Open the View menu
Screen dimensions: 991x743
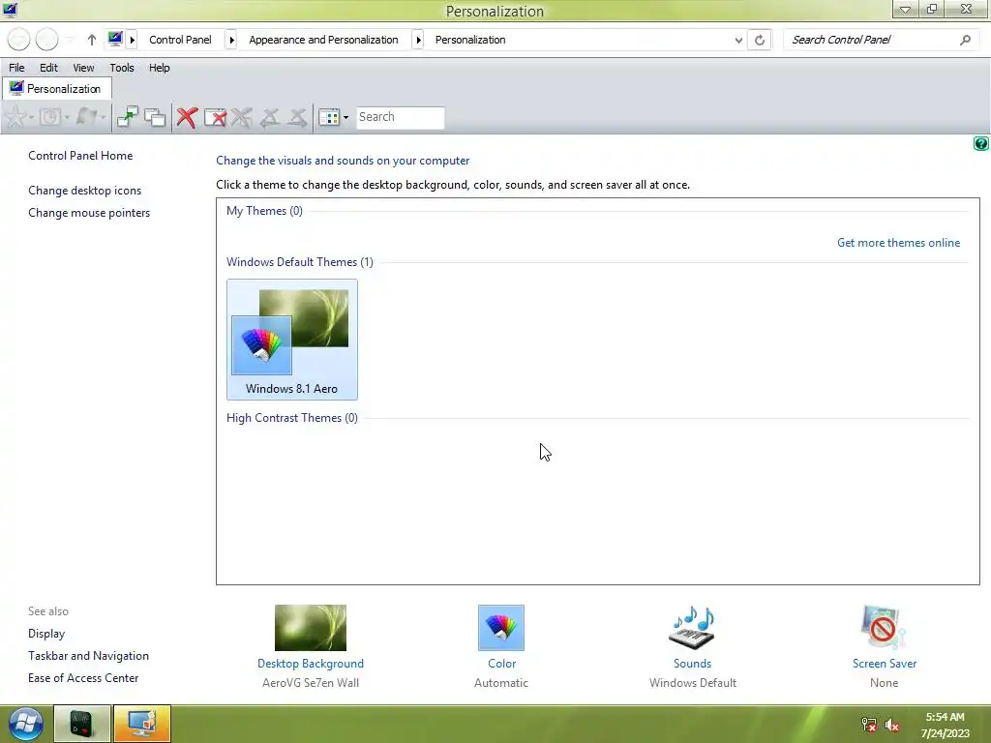pyautogui.click(x=83, y=68)
